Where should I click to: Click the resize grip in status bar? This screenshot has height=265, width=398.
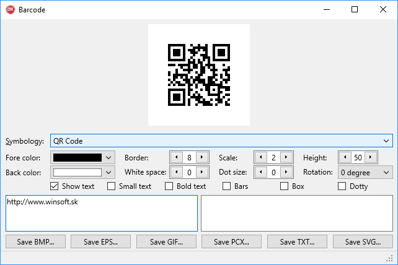389,259
